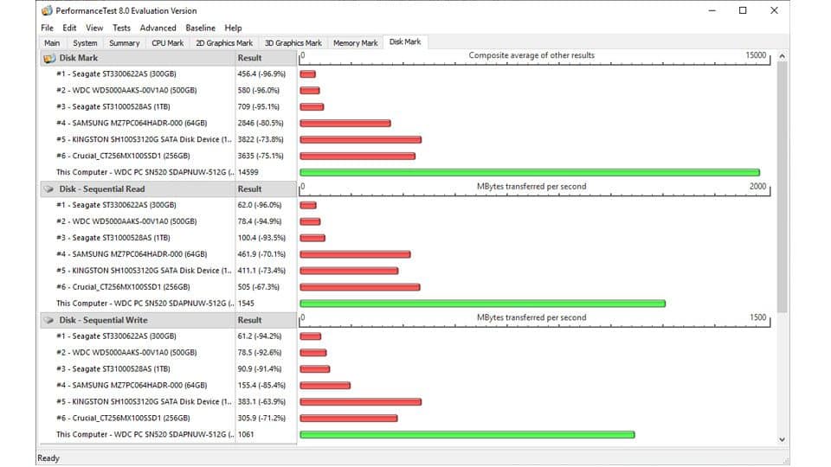Switch to the CPU Mark tab
Viewport: 831px width, 467px height.
point(167,43)
